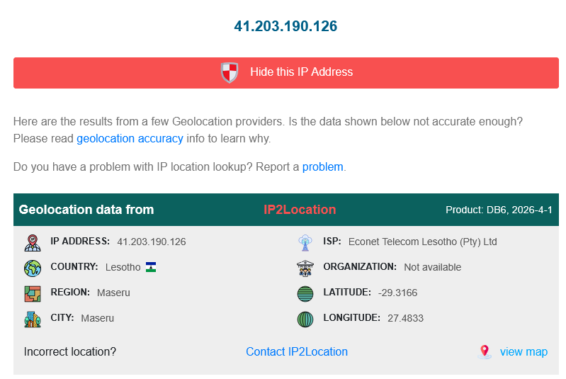The height and width of the screenshot is (379, 566).
Task: Click the latitude value -29.3166
Action: [397, 293]
